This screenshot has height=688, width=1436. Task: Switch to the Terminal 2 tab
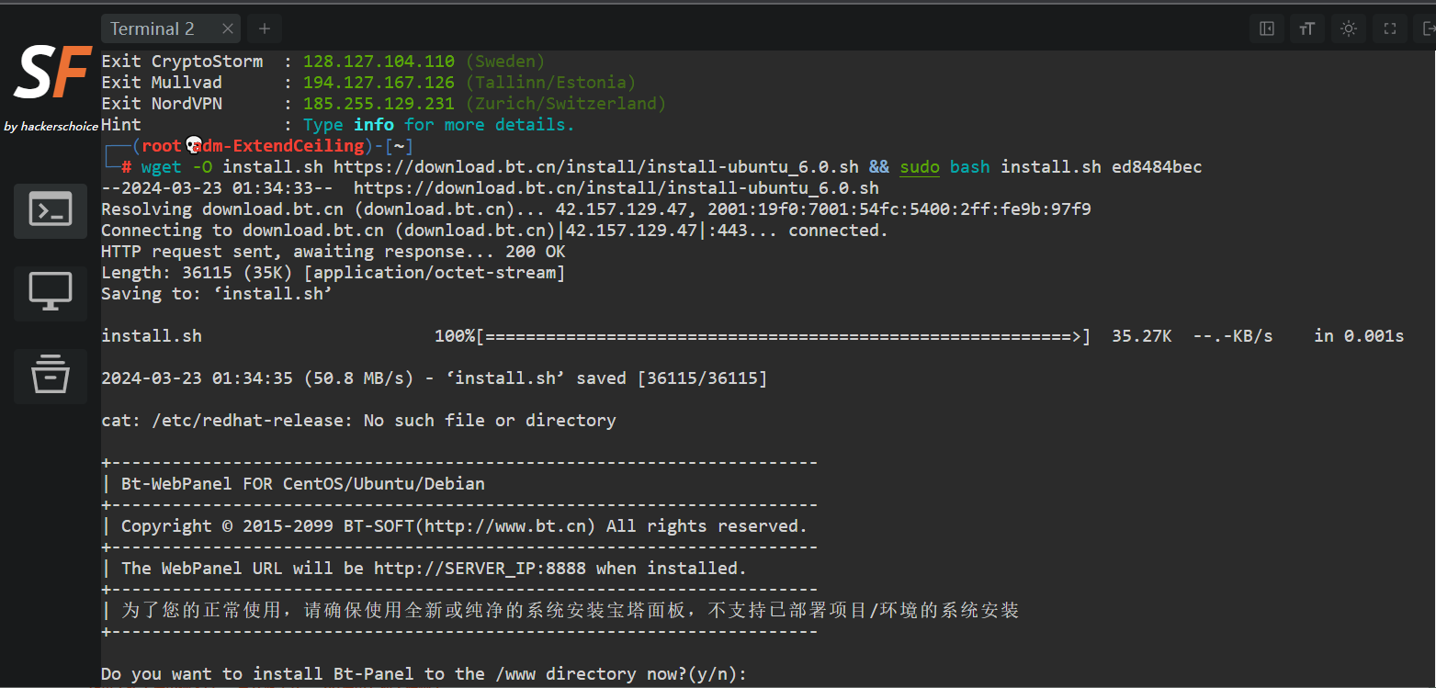coord(153,29)
